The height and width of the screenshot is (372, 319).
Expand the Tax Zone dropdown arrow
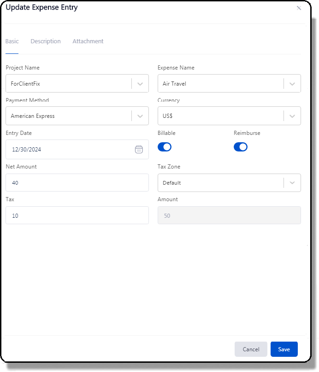coord(292,183)
